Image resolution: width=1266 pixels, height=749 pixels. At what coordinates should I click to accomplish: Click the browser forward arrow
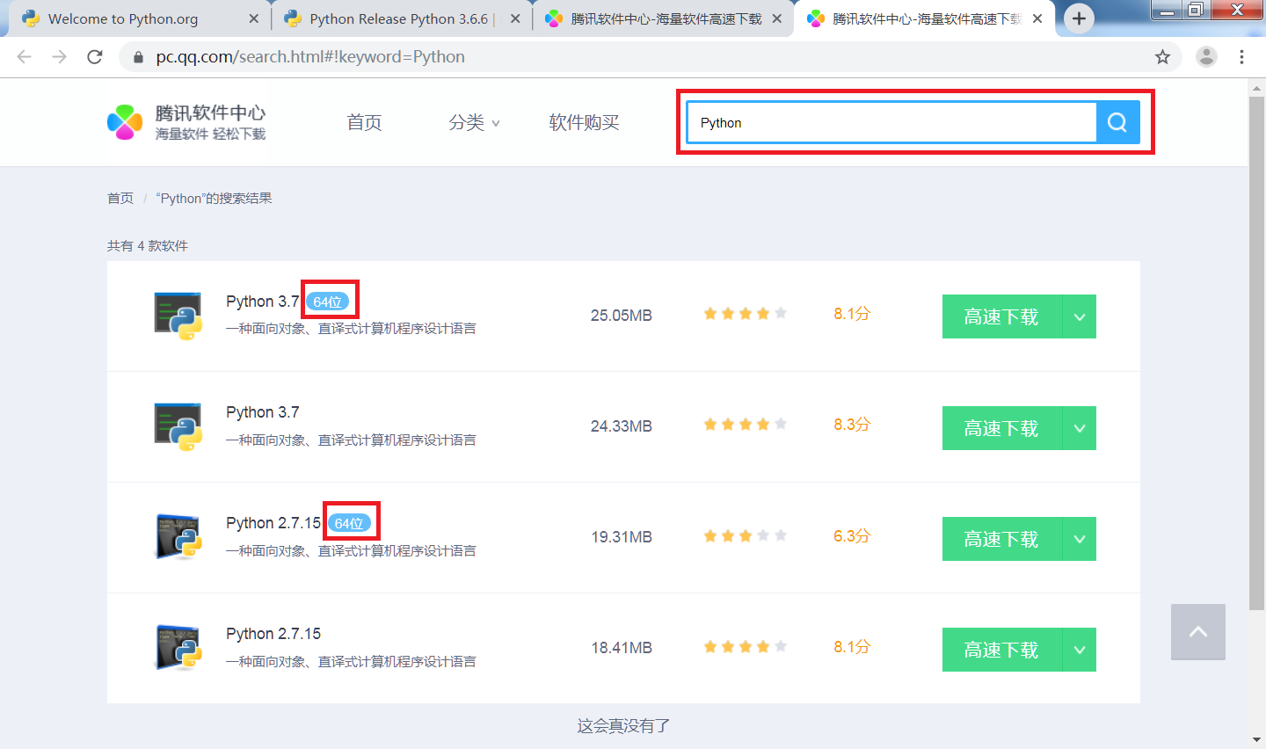pos(59,56)
